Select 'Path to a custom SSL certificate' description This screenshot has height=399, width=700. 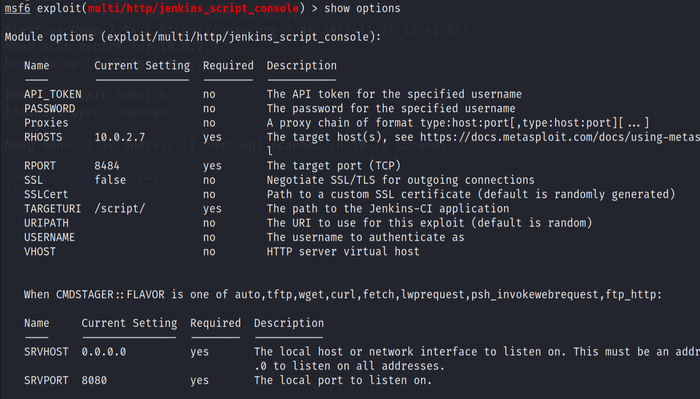471,194
